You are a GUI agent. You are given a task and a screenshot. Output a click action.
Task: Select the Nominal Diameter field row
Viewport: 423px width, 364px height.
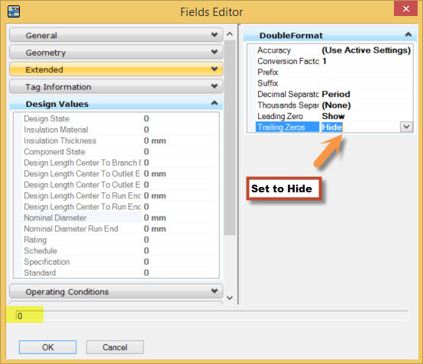(x=116, y=217)
